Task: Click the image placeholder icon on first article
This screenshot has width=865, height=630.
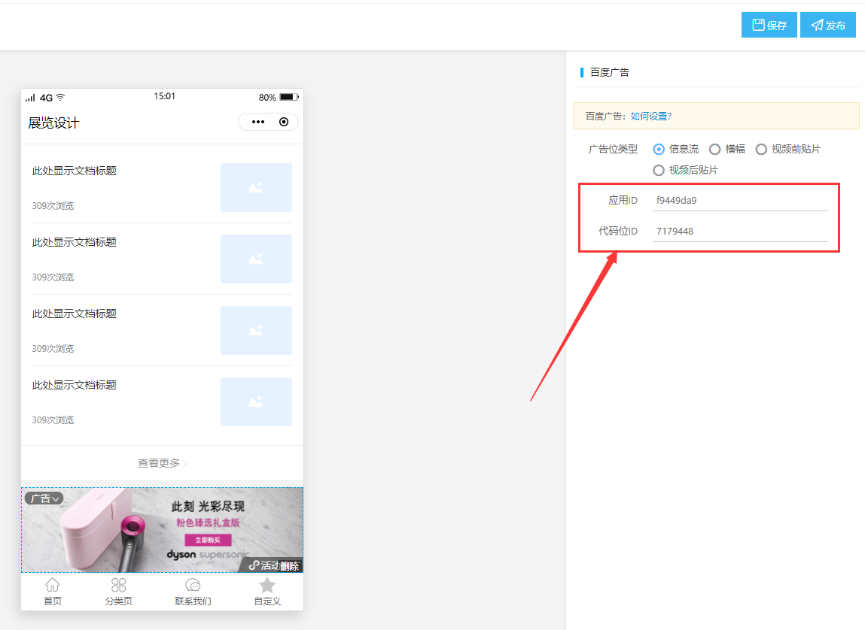Action: (x=256, y=187)
